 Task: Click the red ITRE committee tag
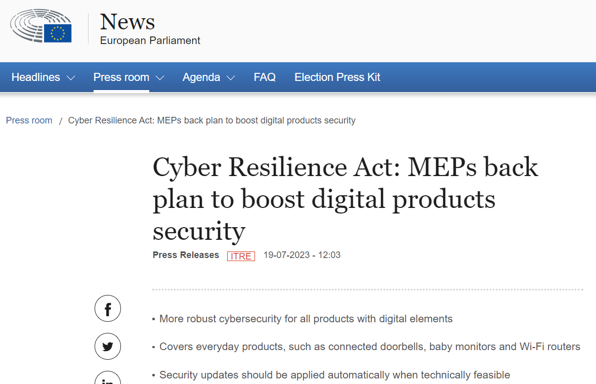coord(241,256)
